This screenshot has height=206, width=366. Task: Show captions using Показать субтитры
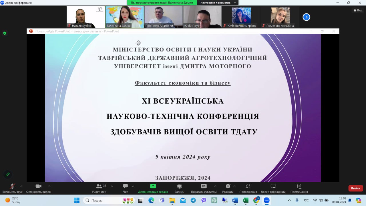(x=204, y=188)
